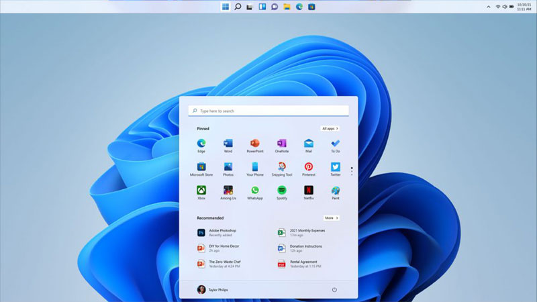Open the Xbox app

[x=201, y=193]
